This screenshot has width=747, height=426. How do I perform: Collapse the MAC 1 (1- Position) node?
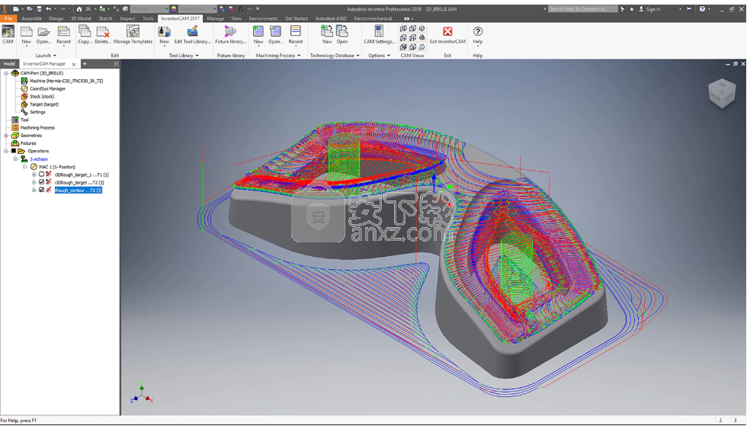pyautogui.click(x=24, y=167)
